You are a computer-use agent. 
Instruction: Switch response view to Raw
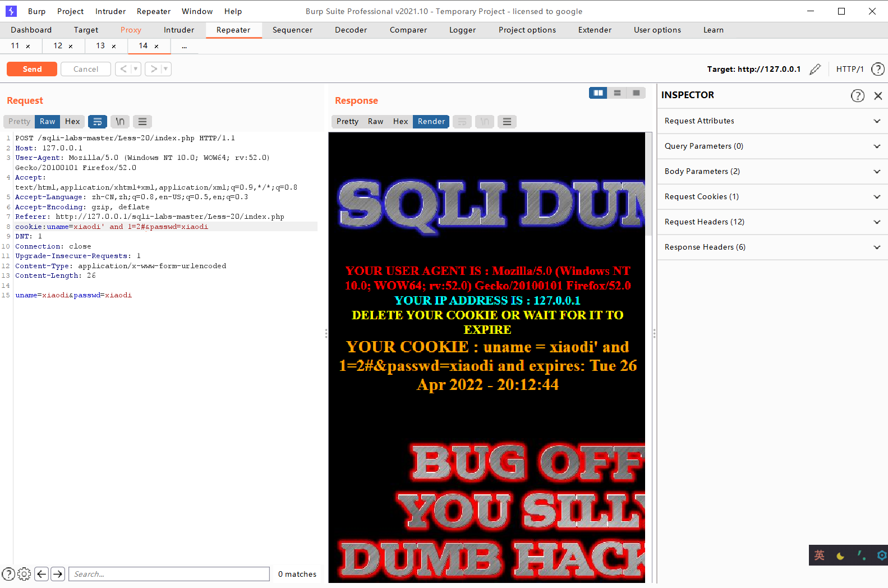tap(375, 121)
